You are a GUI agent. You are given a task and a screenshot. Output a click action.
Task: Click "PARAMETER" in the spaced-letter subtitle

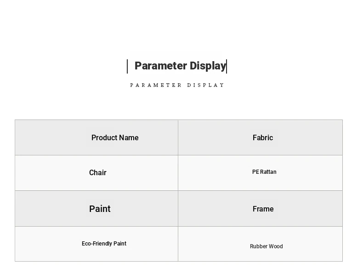[156, 85]
